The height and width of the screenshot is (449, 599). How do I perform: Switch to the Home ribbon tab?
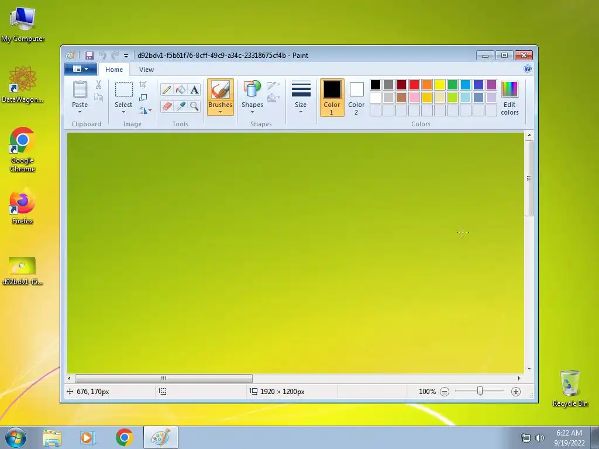pyautogui.click(x=114, y=70)
